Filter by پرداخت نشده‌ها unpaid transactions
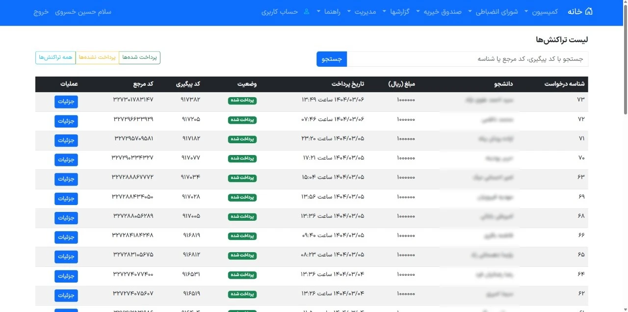628x312 pixels. (97, 57)
